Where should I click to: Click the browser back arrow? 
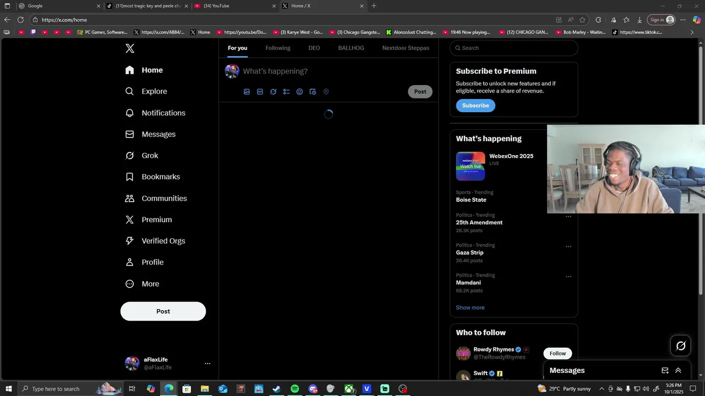(x=7, y=20)
